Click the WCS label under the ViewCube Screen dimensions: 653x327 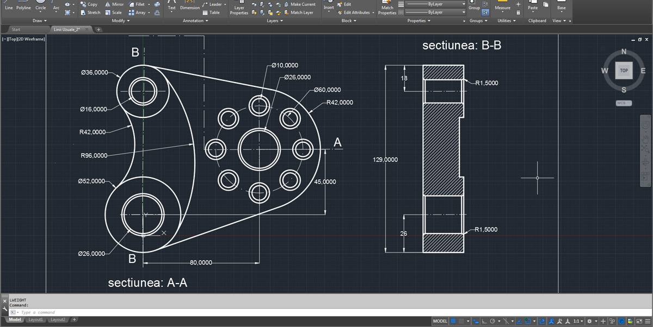click(624, 103)
